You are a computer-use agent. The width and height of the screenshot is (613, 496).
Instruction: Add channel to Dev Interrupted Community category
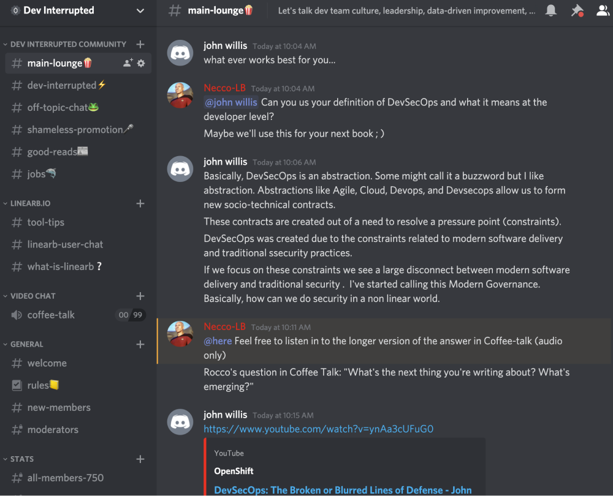coord(140,44)
